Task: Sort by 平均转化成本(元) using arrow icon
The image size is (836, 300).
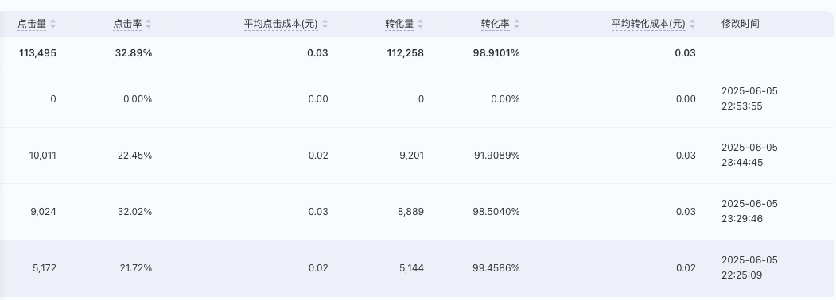Action: pos(692,24)
